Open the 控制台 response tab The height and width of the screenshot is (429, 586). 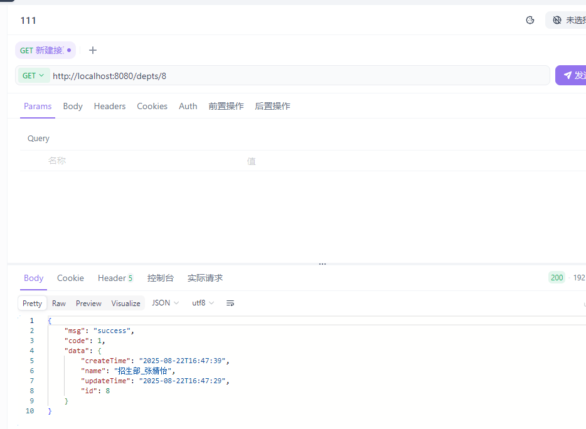[x=160, y=278]
